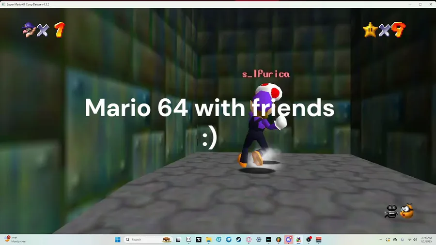This screenshot has width=436, height=245.
Task: Open Opera GX browser in taskbar
Action: [249, 240]
